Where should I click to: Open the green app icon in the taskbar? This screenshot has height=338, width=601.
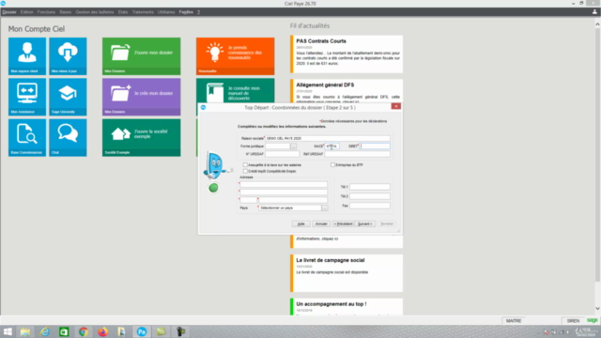click(64, 331)
